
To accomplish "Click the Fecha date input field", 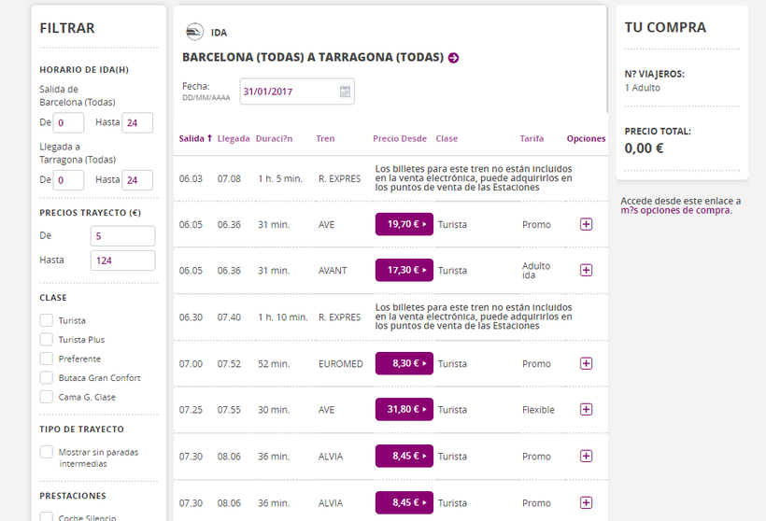I will pyautogui.click(x=297, y=92).
